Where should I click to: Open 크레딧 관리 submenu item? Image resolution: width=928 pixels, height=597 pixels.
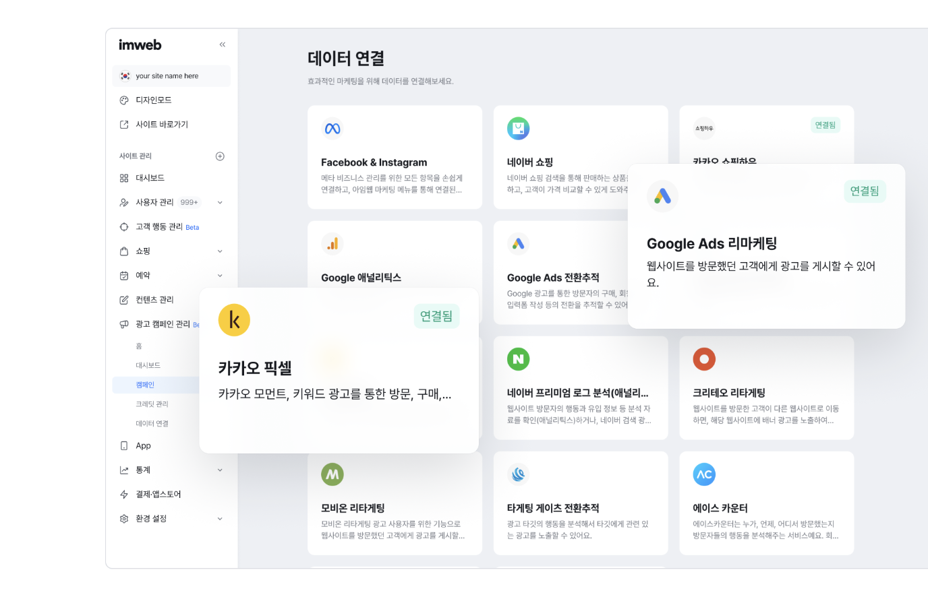[x=152, y=404]
